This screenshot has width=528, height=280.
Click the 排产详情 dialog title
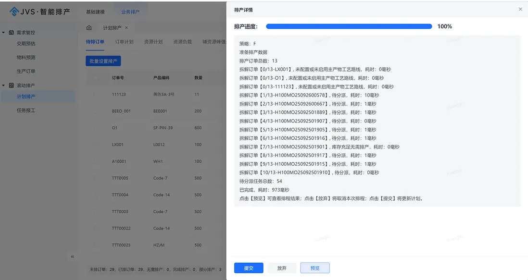tap(243, 10)
